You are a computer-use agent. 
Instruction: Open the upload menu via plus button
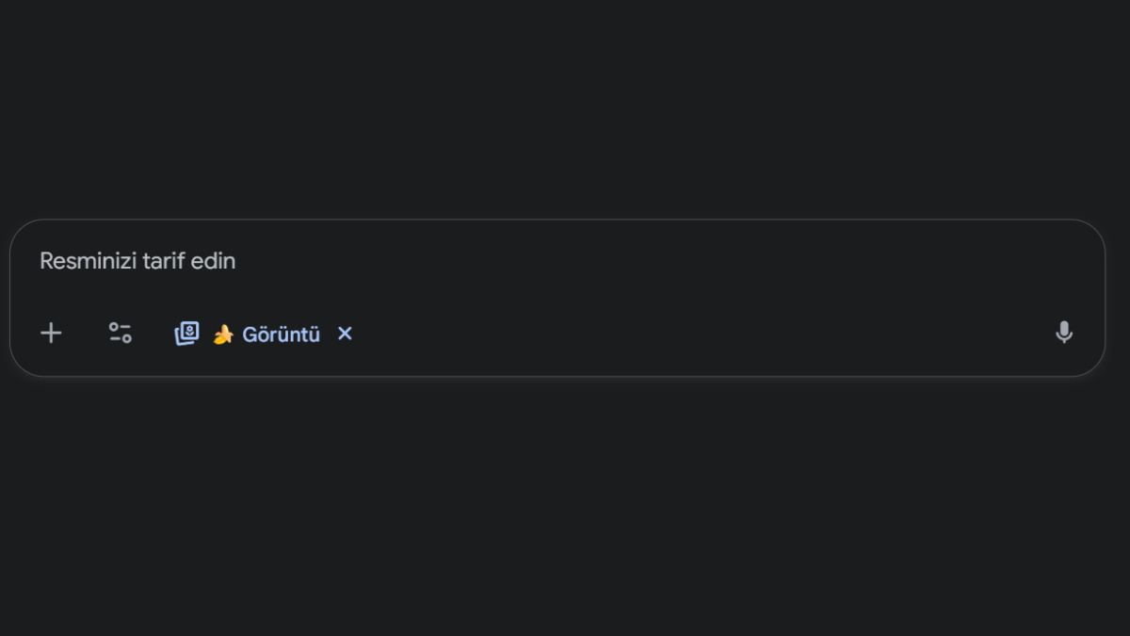(51, 333)
